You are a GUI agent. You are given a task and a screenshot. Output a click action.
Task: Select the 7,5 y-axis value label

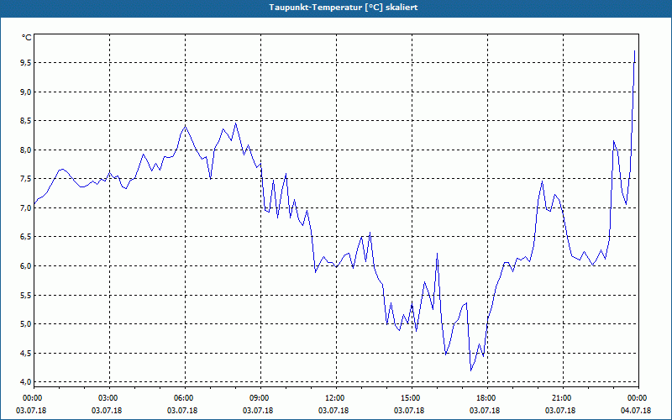25,179
